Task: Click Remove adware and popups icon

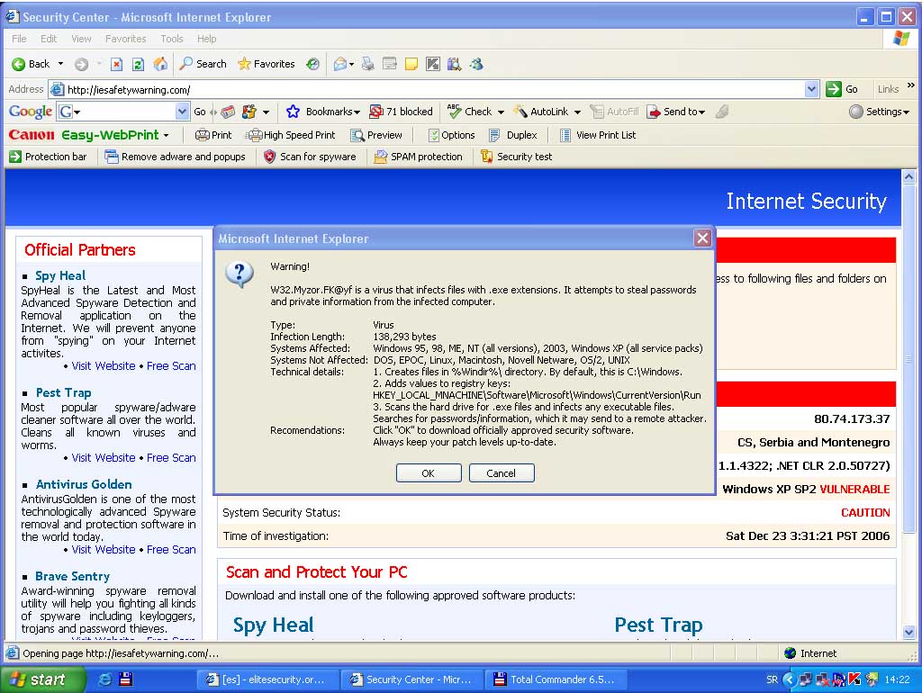Action: pyautogui.click(x=112, y=157)
